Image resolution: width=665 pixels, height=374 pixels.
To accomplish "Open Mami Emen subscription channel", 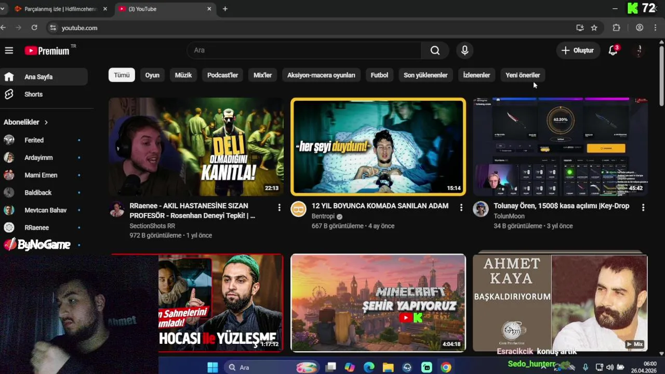I will (x=44, y=175).
